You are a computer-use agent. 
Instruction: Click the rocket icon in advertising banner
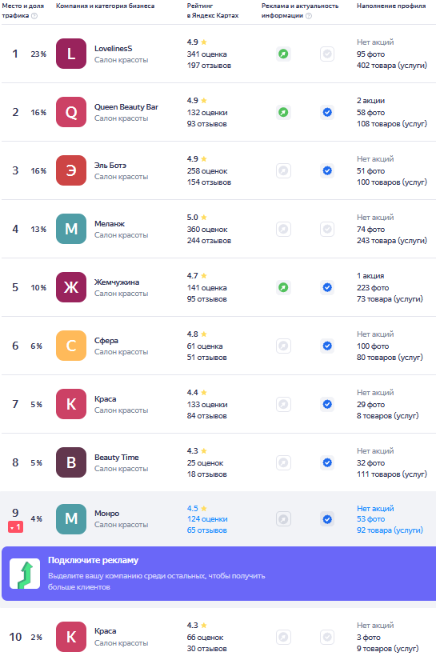pyautogui.click(x=25, y=574)
